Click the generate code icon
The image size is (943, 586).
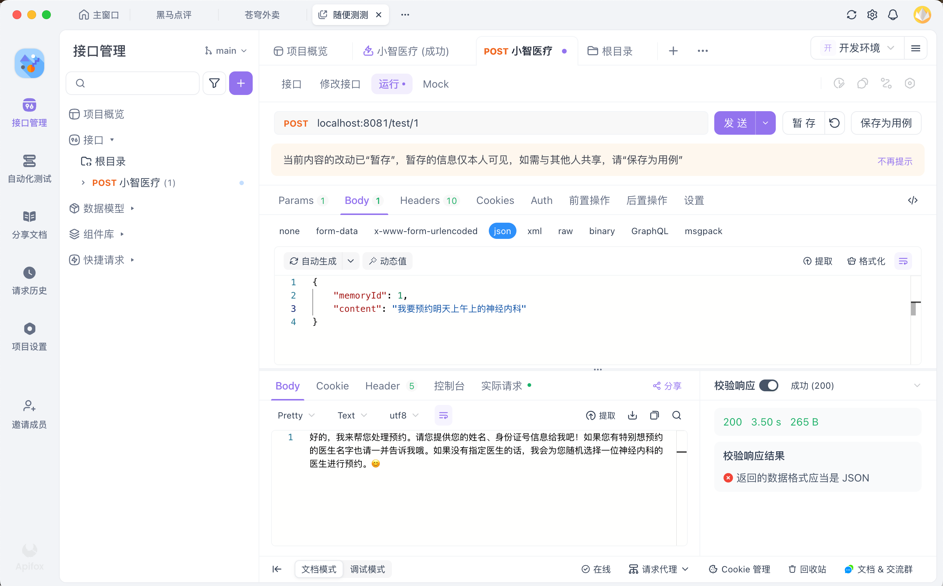click(913, 200)
